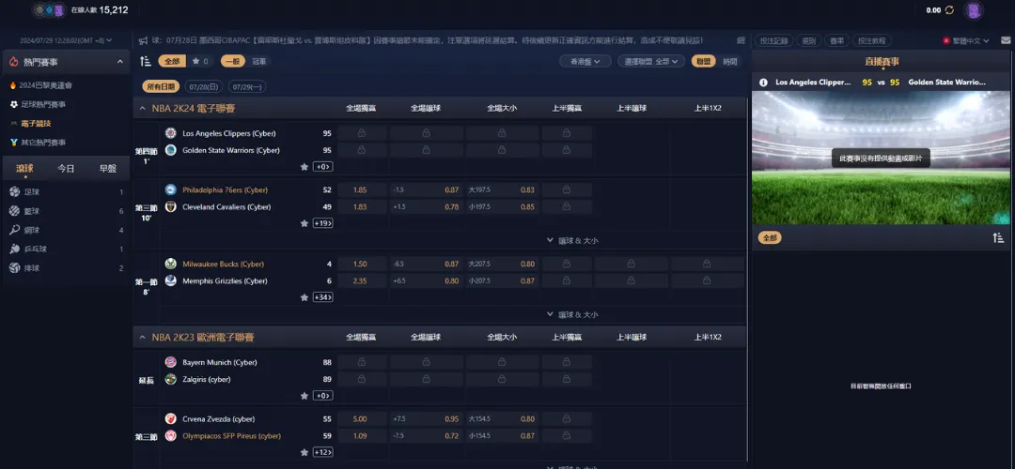Click the 1.50 odds for Milwaukee Bucks
This screenshot has height=469, width=1015.
360,264
